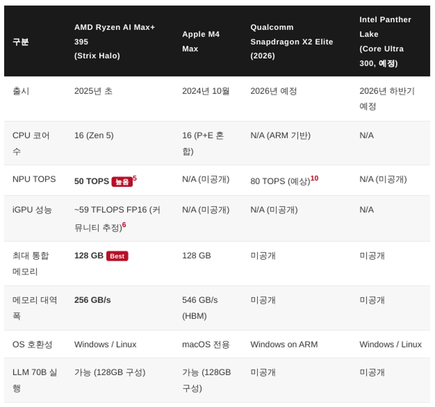Click the Windows on ARM cell
This screenshot has width=435, height=407.
[284, 344]
